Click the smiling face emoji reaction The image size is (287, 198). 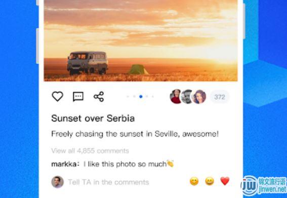194,181
